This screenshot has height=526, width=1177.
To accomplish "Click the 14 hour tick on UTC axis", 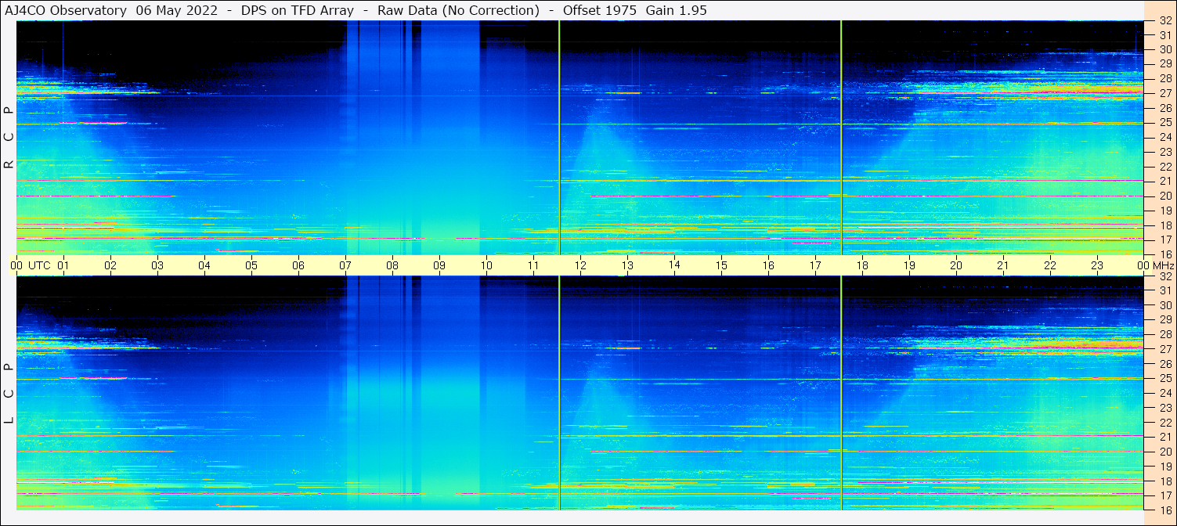I will (674, 265).
